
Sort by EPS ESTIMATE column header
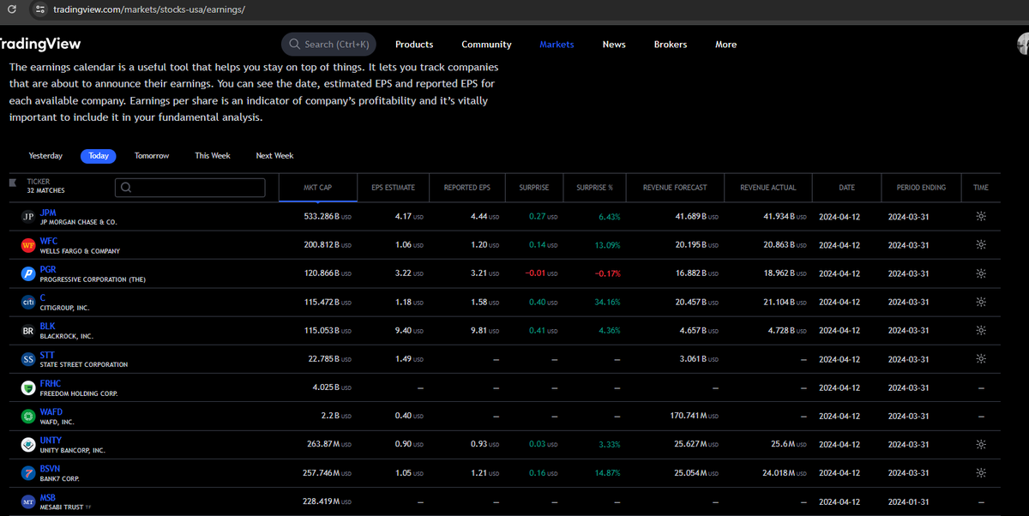(x=394, y=188)
